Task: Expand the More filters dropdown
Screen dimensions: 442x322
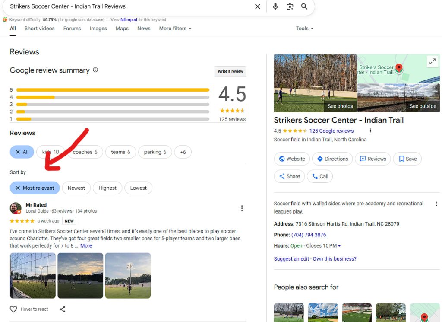Action: pos(175,29)
